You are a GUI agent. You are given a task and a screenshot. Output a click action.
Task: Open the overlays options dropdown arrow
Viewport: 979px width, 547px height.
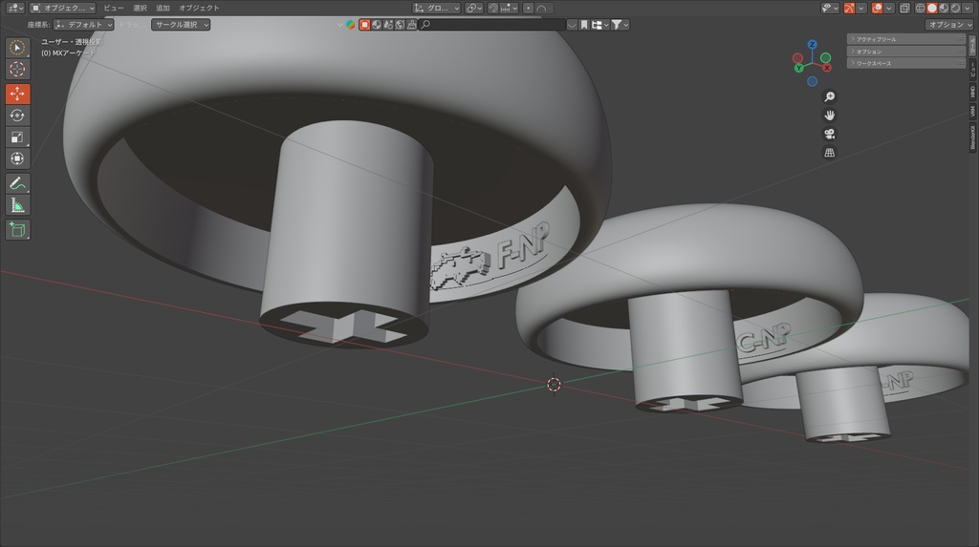[x=889, y=8]
